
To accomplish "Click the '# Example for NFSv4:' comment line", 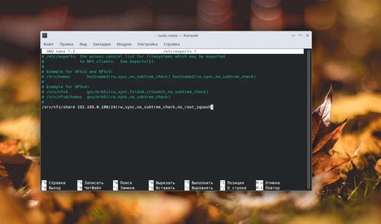I will click(65, 87).
